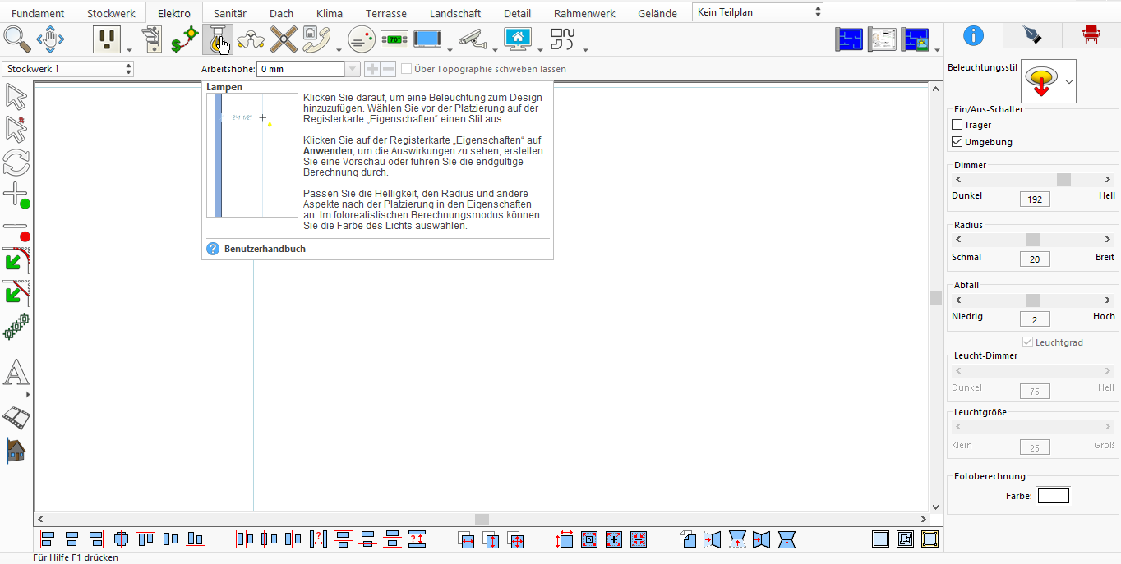This screenshot has width=1121, height=564.
Task: Click the Radius value field showing 20
Action: (x=1035, y=259)
